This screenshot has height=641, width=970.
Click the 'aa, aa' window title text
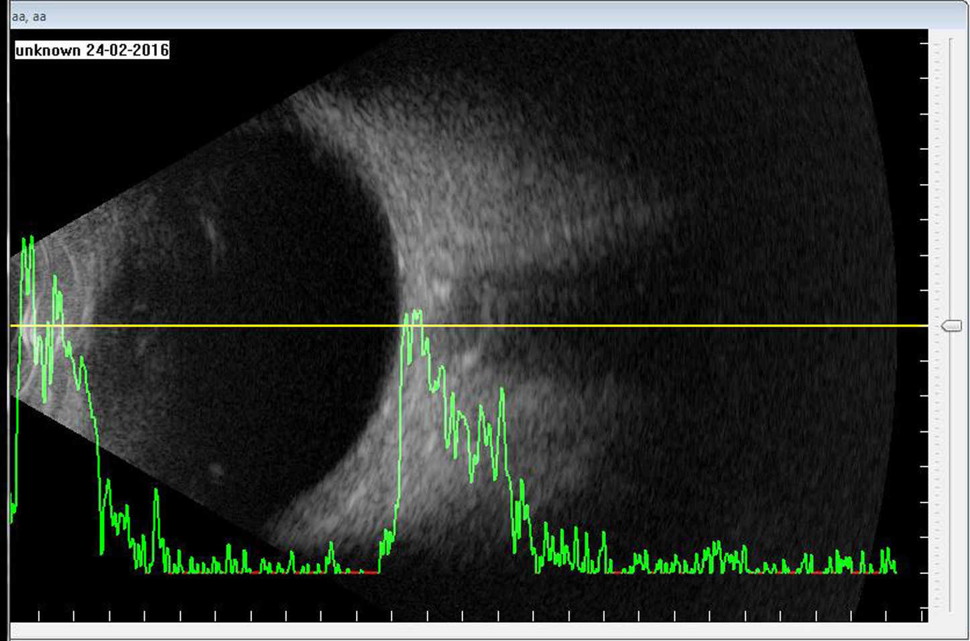pos(29,16)
